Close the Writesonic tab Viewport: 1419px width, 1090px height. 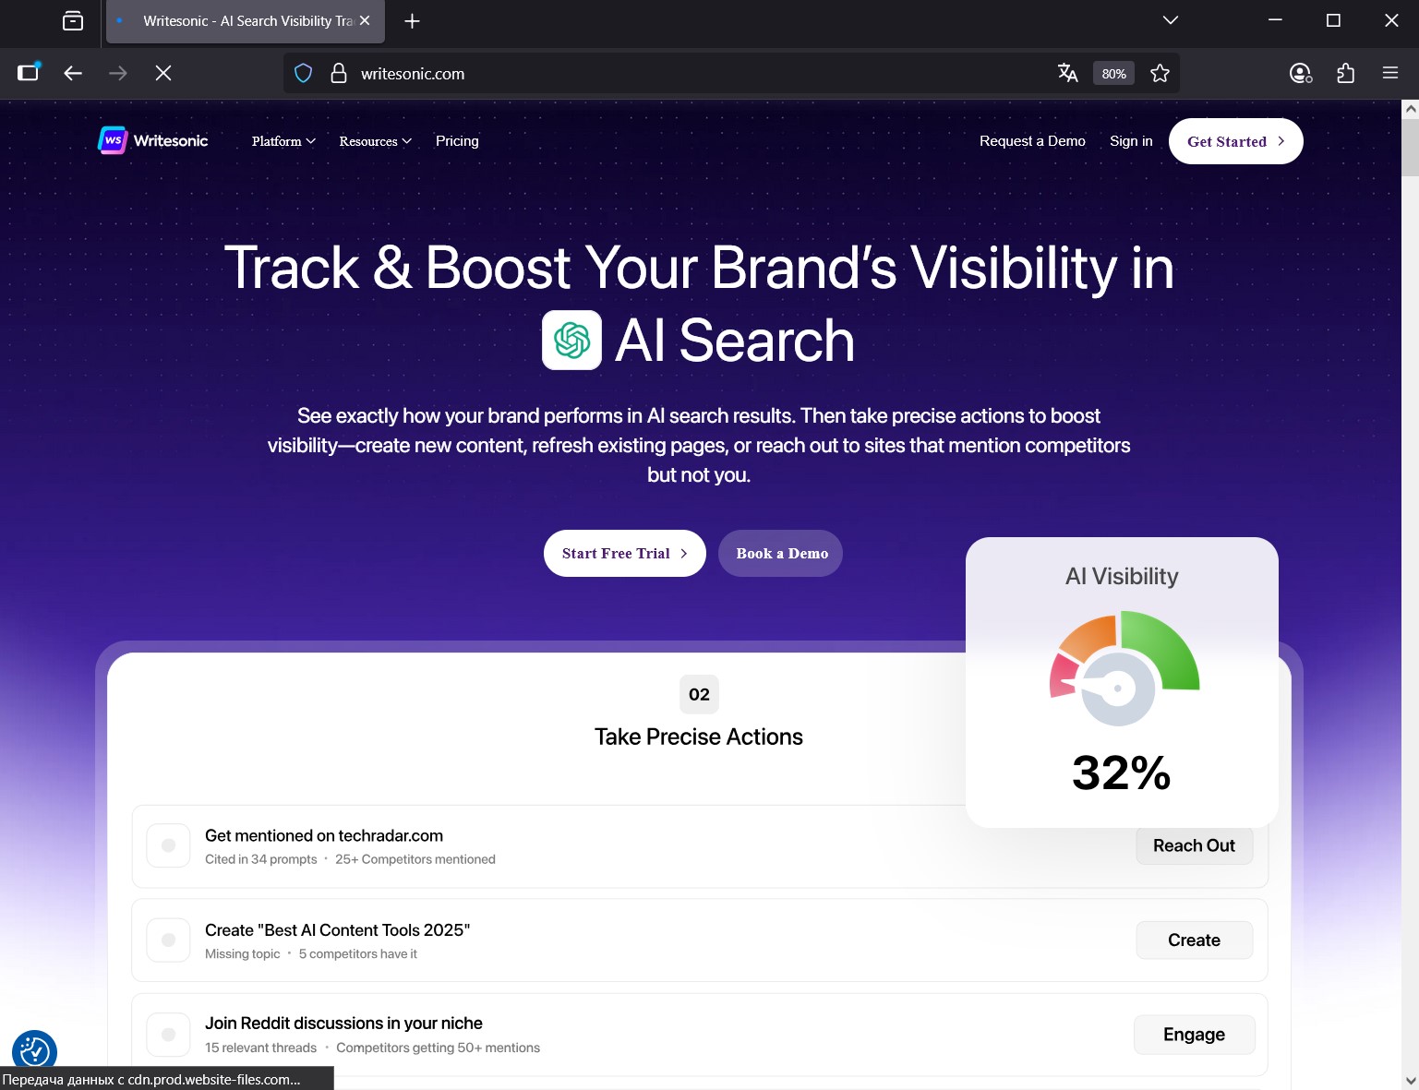[x=365, y=20]
